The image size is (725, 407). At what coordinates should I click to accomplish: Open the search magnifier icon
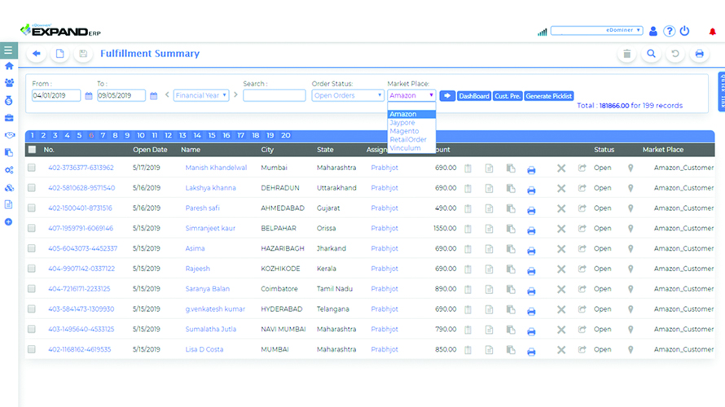651,55
